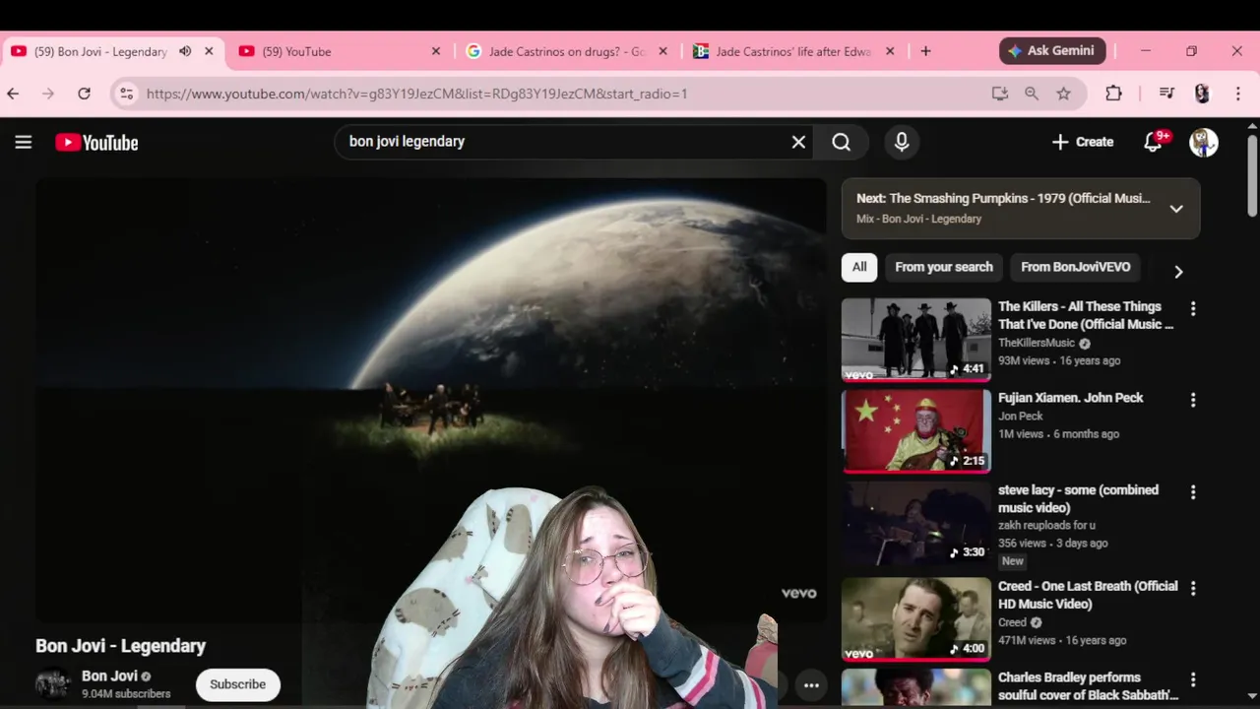Close the second YouTube tab

[x=436, y=51]
